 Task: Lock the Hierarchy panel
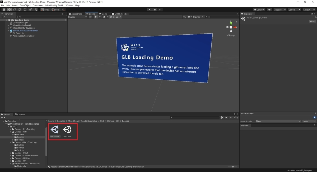tap(62, 14)
